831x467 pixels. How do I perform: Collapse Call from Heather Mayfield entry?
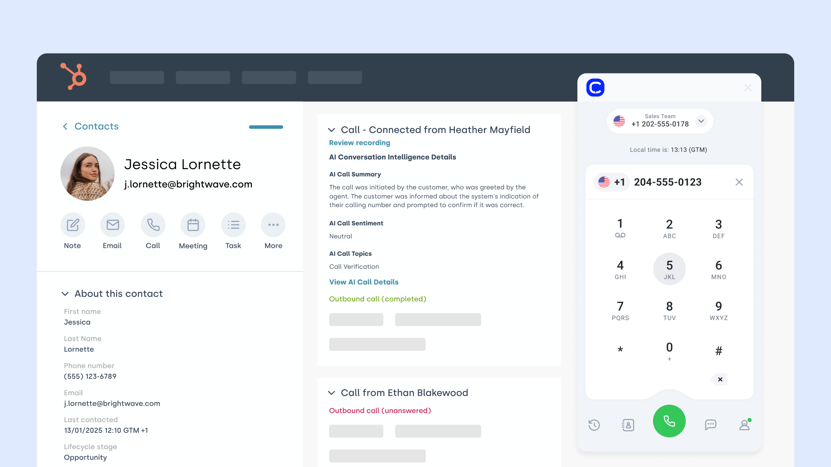click(332, 130)
